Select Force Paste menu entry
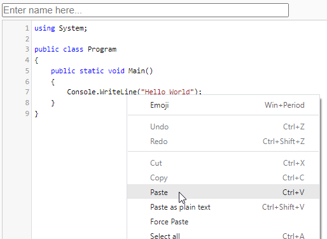Image resolution: width=327 pixels, height=239 pixels. click(x=223, y=222)
